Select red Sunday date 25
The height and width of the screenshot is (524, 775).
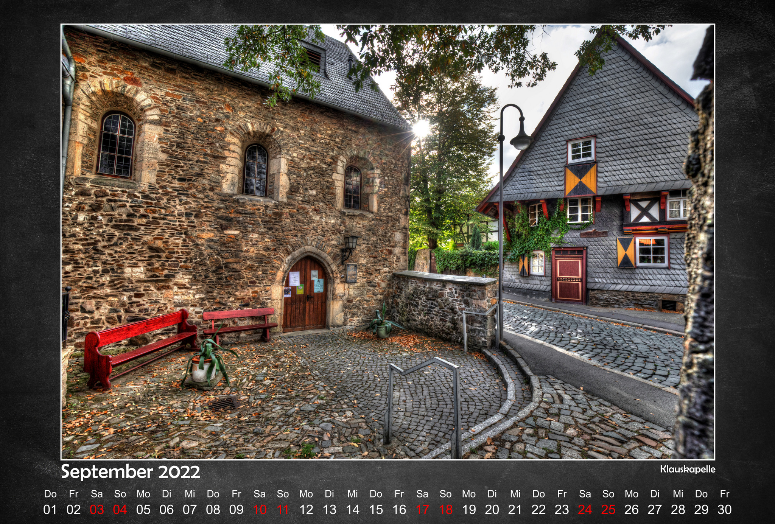pos(608,510)
